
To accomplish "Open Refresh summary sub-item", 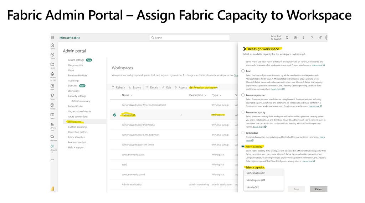I will coord(81,101).
